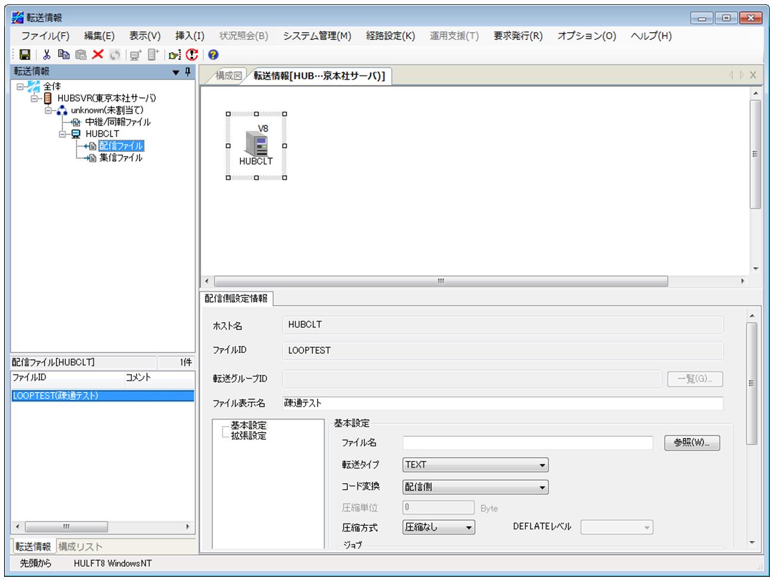Viewport: 774px width, 581px height.
Task: Click the add client host icon
Action: [136, 55]
